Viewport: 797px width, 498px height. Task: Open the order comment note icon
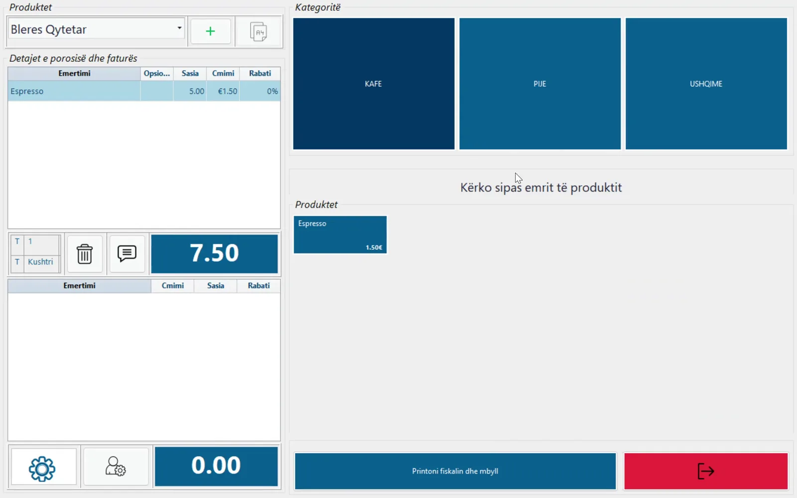pos(127,254)
